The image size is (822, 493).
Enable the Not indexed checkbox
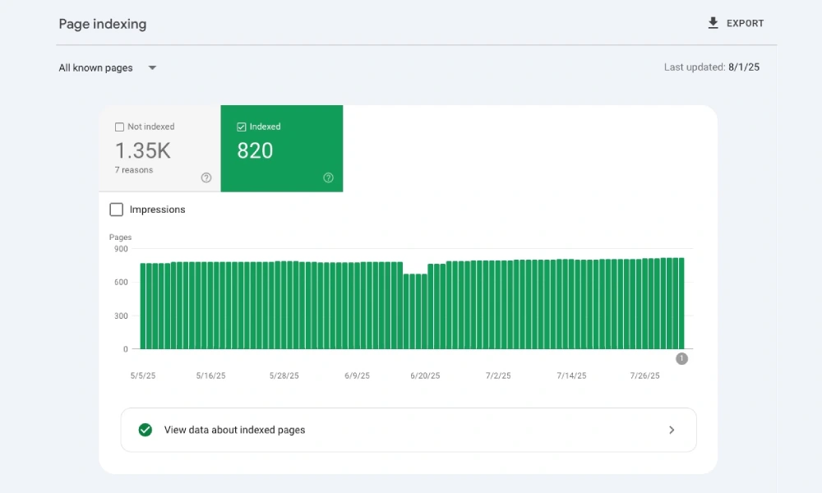120,127
